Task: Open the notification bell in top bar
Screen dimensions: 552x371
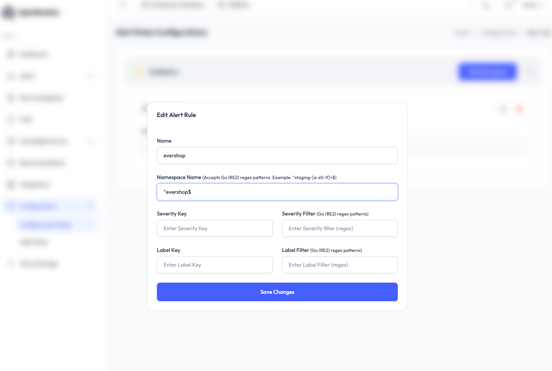Action: tap(509, 5)
